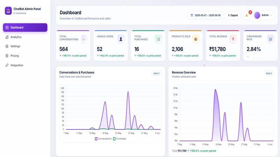The height and width of the screenshot is (157, 280).
Task: Click the highest revenue peak near 19 May
Action: [215, 89]
